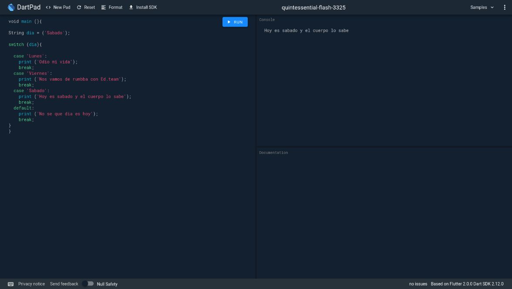Click the DartPad logo icon
This screenshot has height=289, width=512.
coord(11,7)
